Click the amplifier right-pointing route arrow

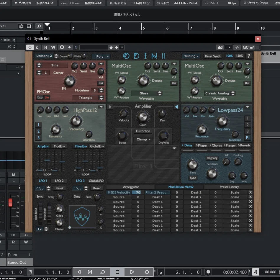[x=110, y=107]
